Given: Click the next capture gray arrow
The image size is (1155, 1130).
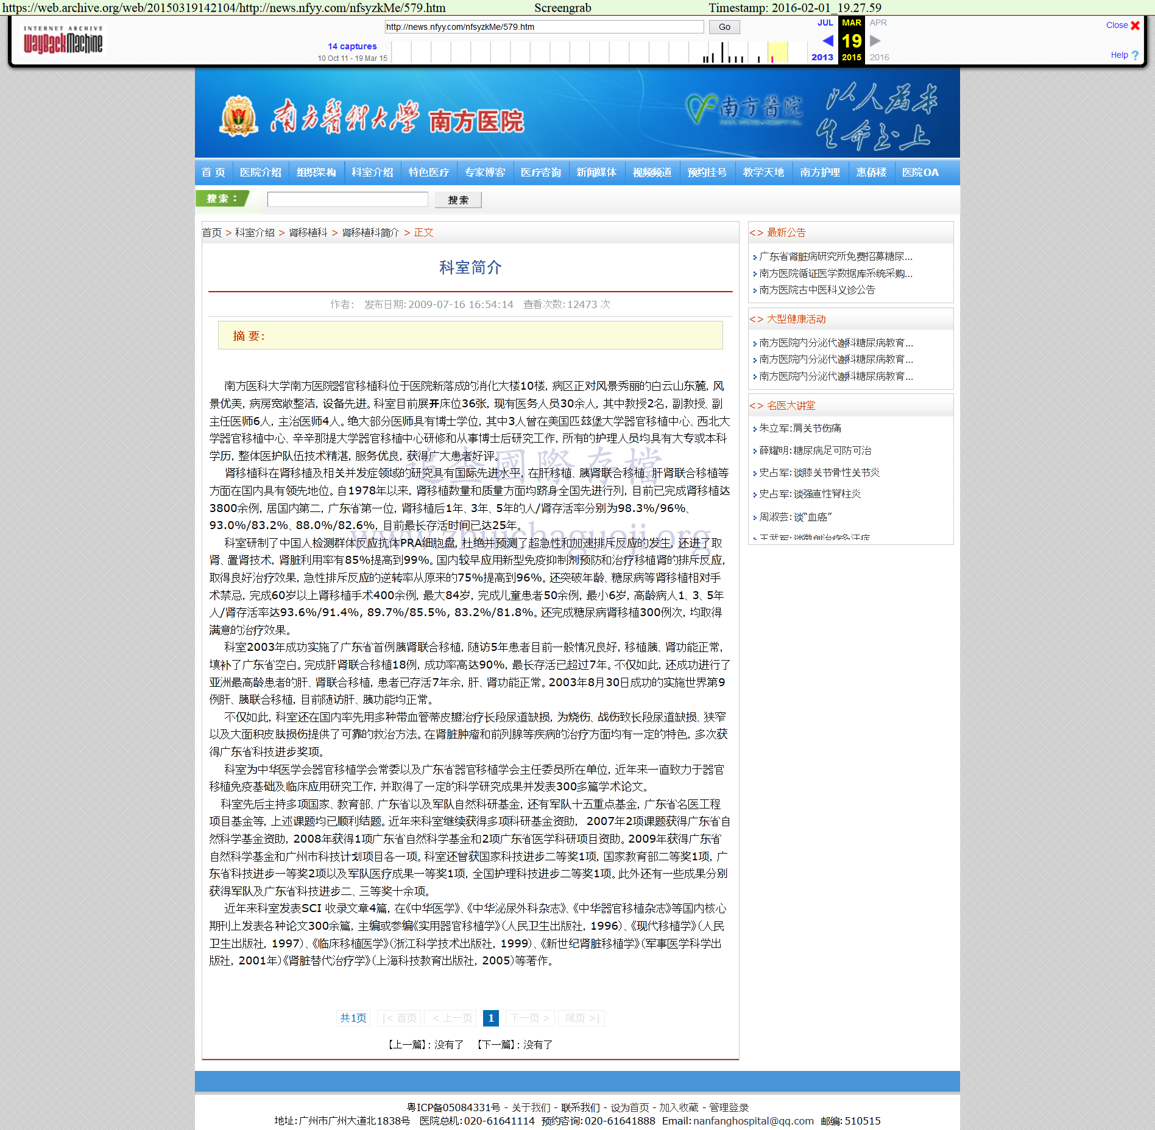Looking at the screenshot, I should [875, 41].
